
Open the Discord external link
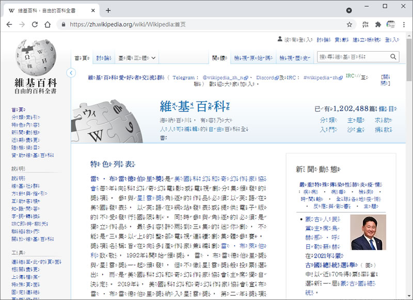pos(267,77)
